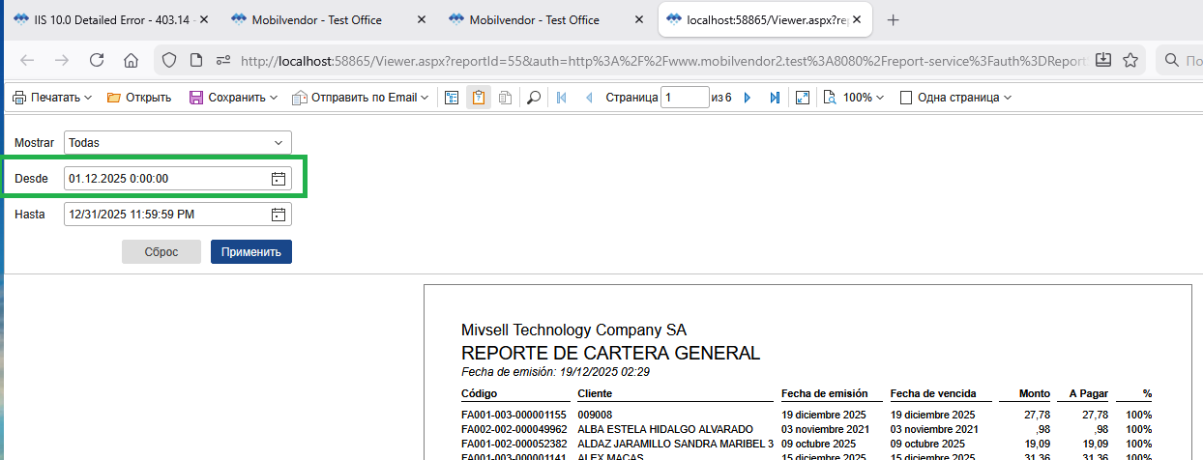Screen dimensions: 1203x460
Task: Open a report file with Открыть
Action: (x=138, y=98)
